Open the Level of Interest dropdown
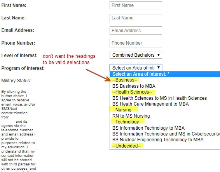 point(136,55)
